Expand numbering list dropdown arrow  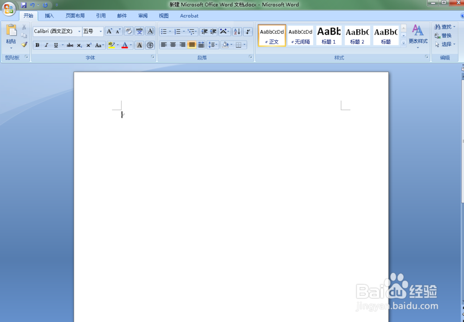(184, 31)
